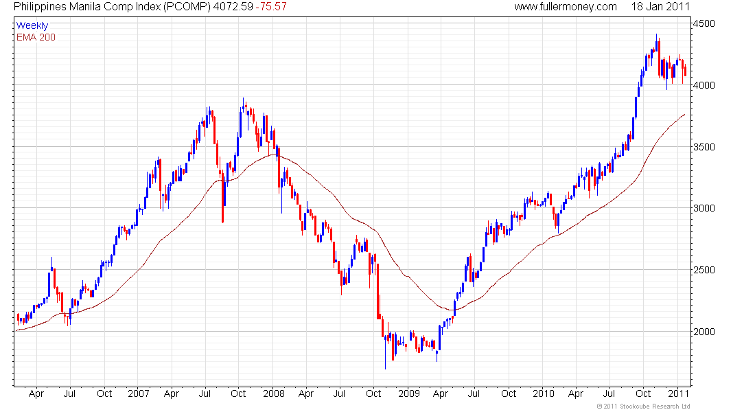Click the 2011 year label on time axis
Image resolution: width=755 pixels, height=412 pixels.
coord(679,393)
